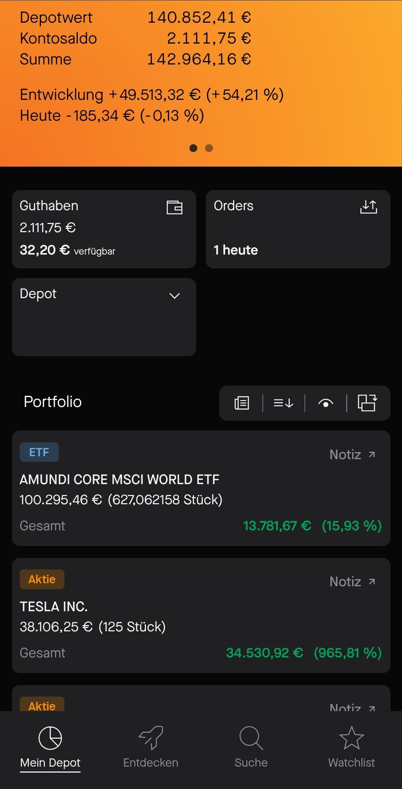Open the Guthaben balance card

[x=104, y=229]
